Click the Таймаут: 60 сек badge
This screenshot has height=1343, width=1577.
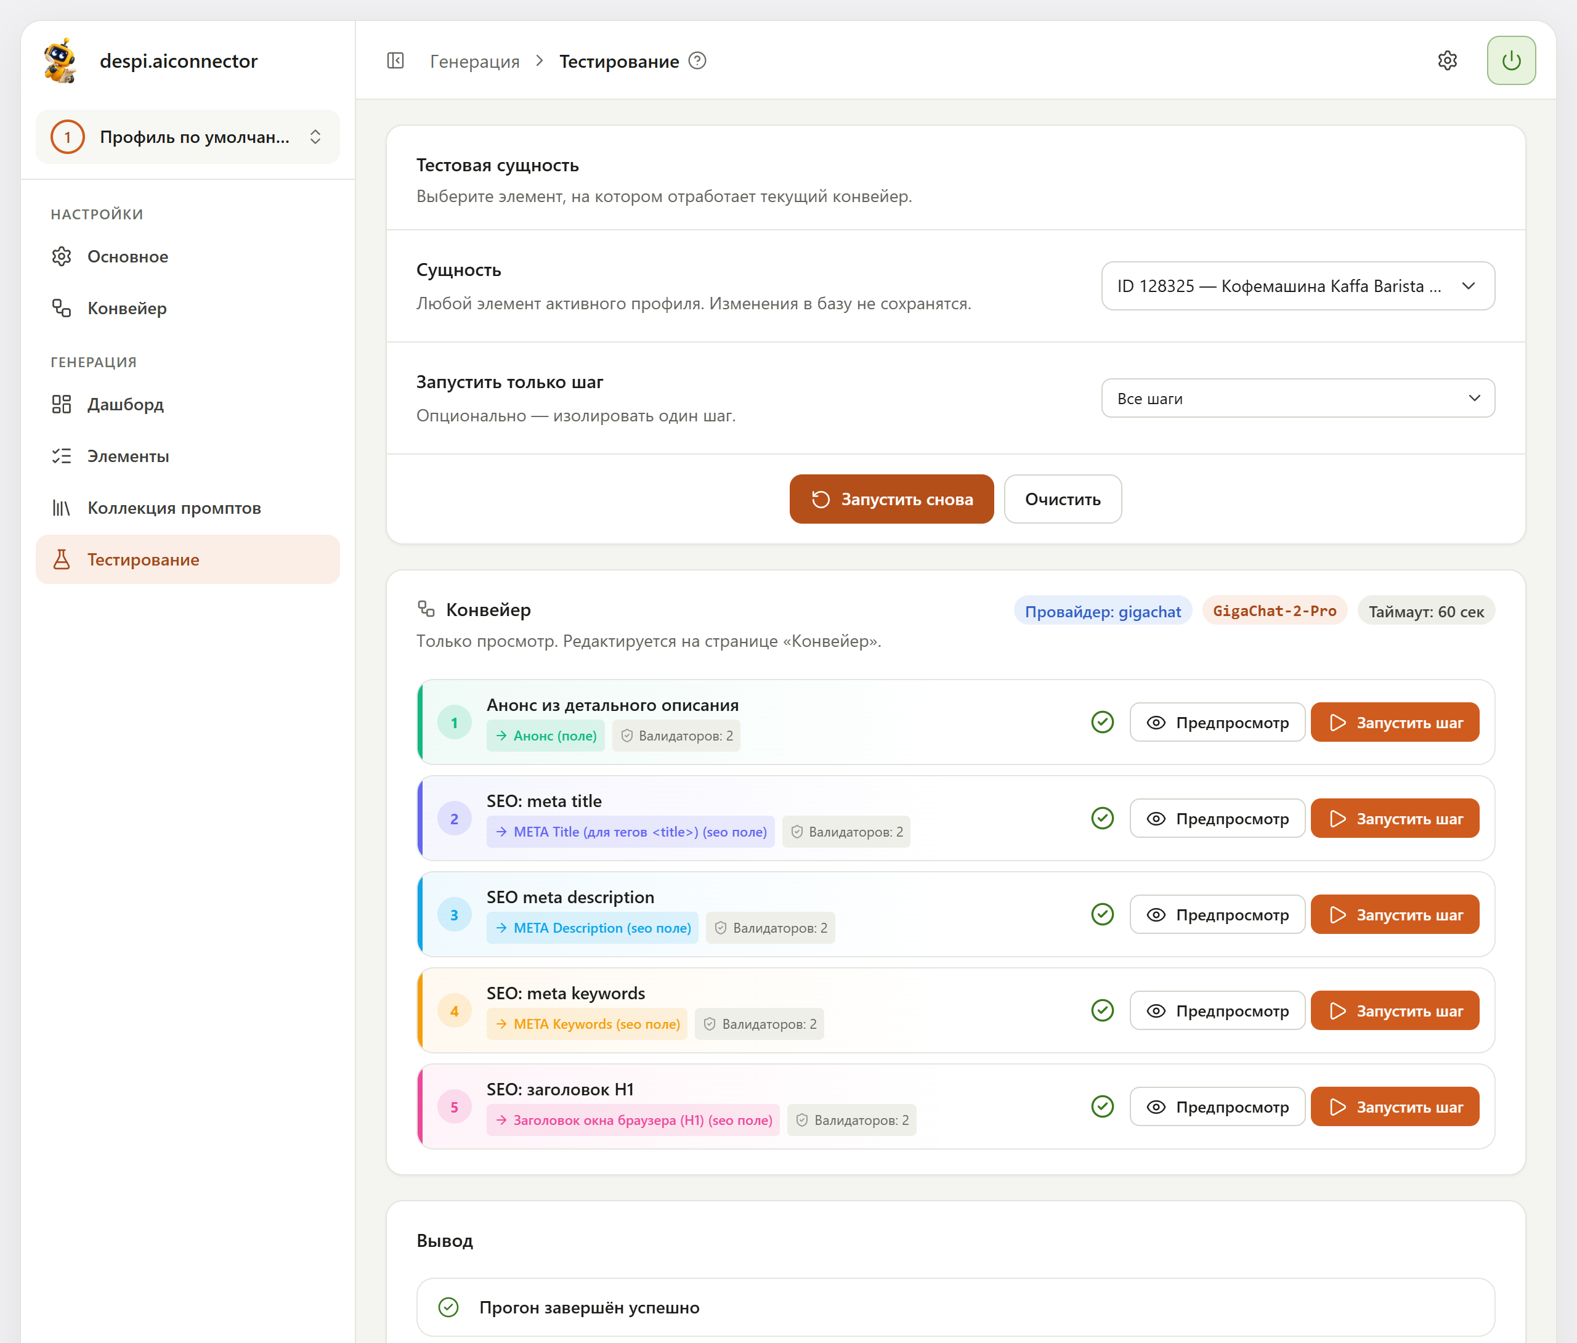pyautogui.click(x=1425, y=611)
